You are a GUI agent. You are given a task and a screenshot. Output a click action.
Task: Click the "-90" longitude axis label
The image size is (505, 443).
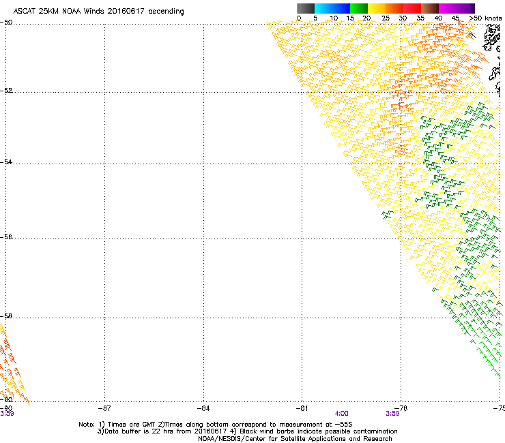pos(6,408)
